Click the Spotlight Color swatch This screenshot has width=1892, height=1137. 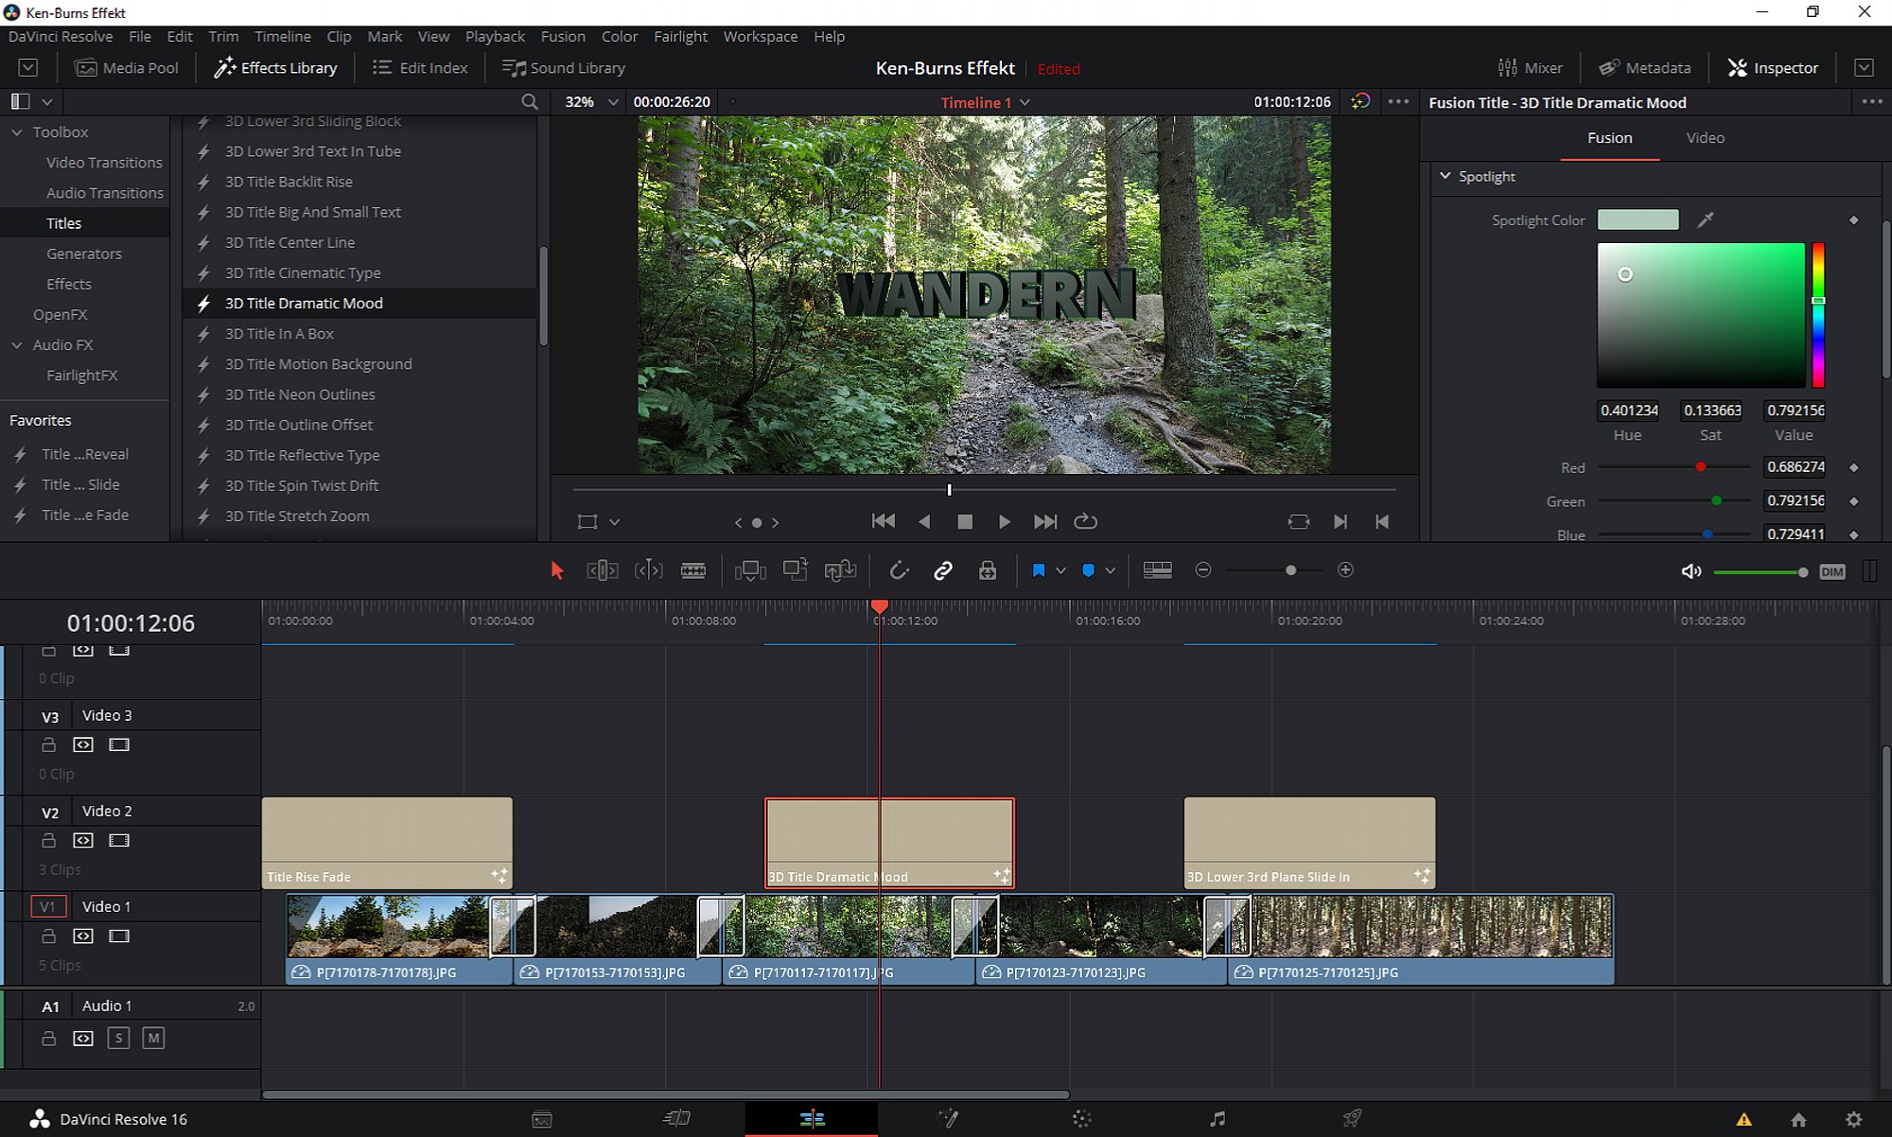click(1638, 219)
